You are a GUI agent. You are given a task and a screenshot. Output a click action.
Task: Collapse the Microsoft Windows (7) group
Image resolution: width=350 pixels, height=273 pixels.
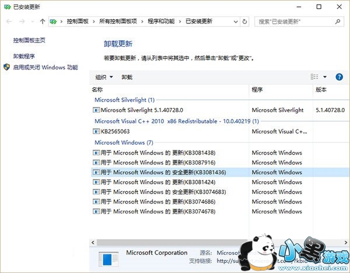(x=124, y=142)
